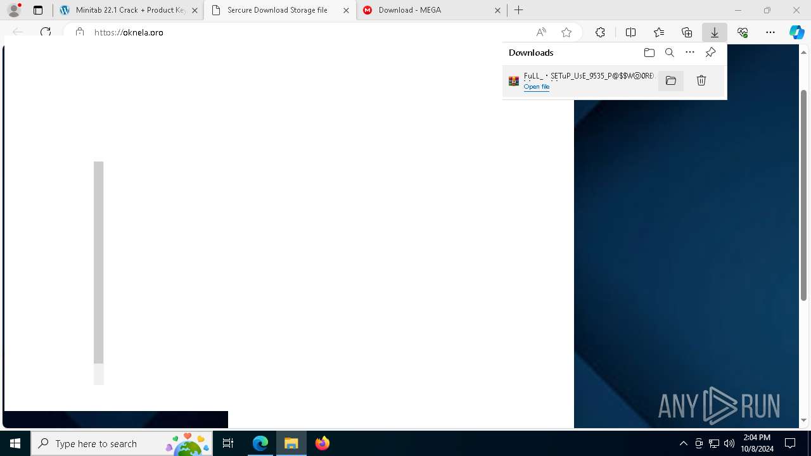
Task: Open Microsoft Edge from taskbar
Action: click(x=260, y=443)
